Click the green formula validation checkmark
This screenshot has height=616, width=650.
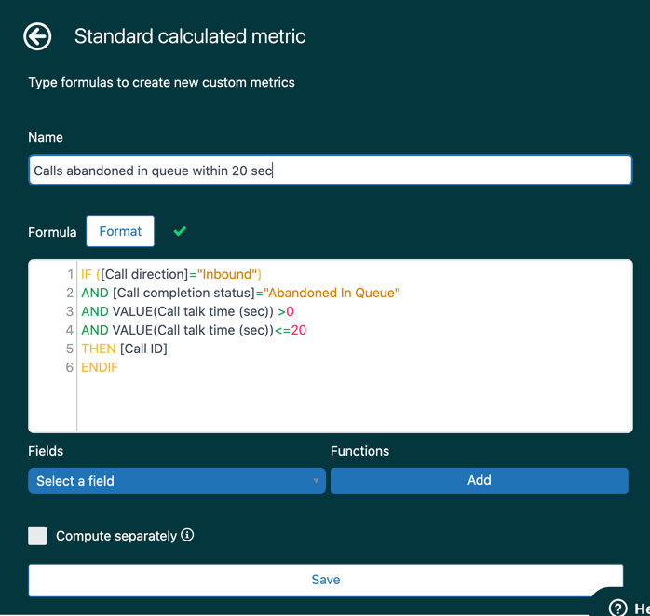(x=180, y=231)
